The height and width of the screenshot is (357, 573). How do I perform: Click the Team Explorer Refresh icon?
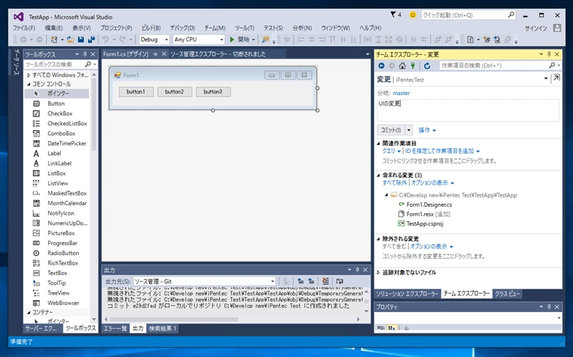(x=427, y=66)
